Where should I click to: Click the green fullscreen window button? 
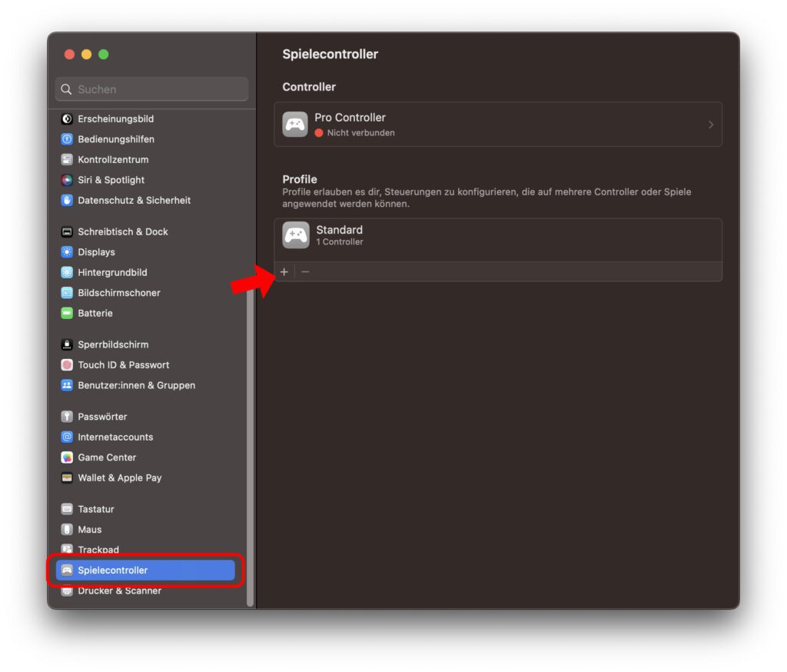(104, 55)
